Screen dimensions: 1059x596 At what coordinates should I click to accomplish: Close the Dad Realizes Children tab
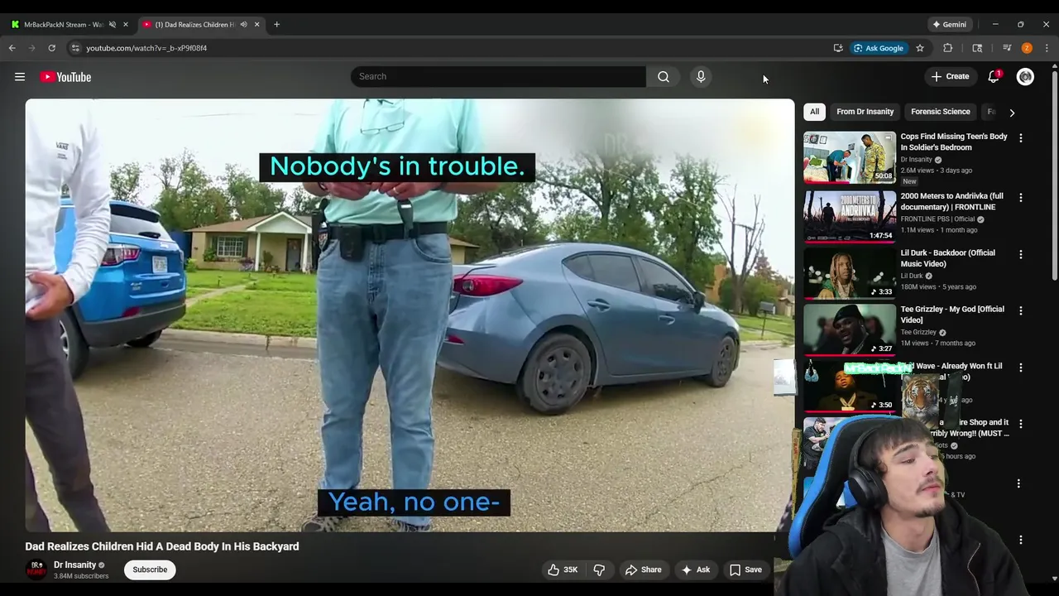pyautogui.click(x=256, y=25)
